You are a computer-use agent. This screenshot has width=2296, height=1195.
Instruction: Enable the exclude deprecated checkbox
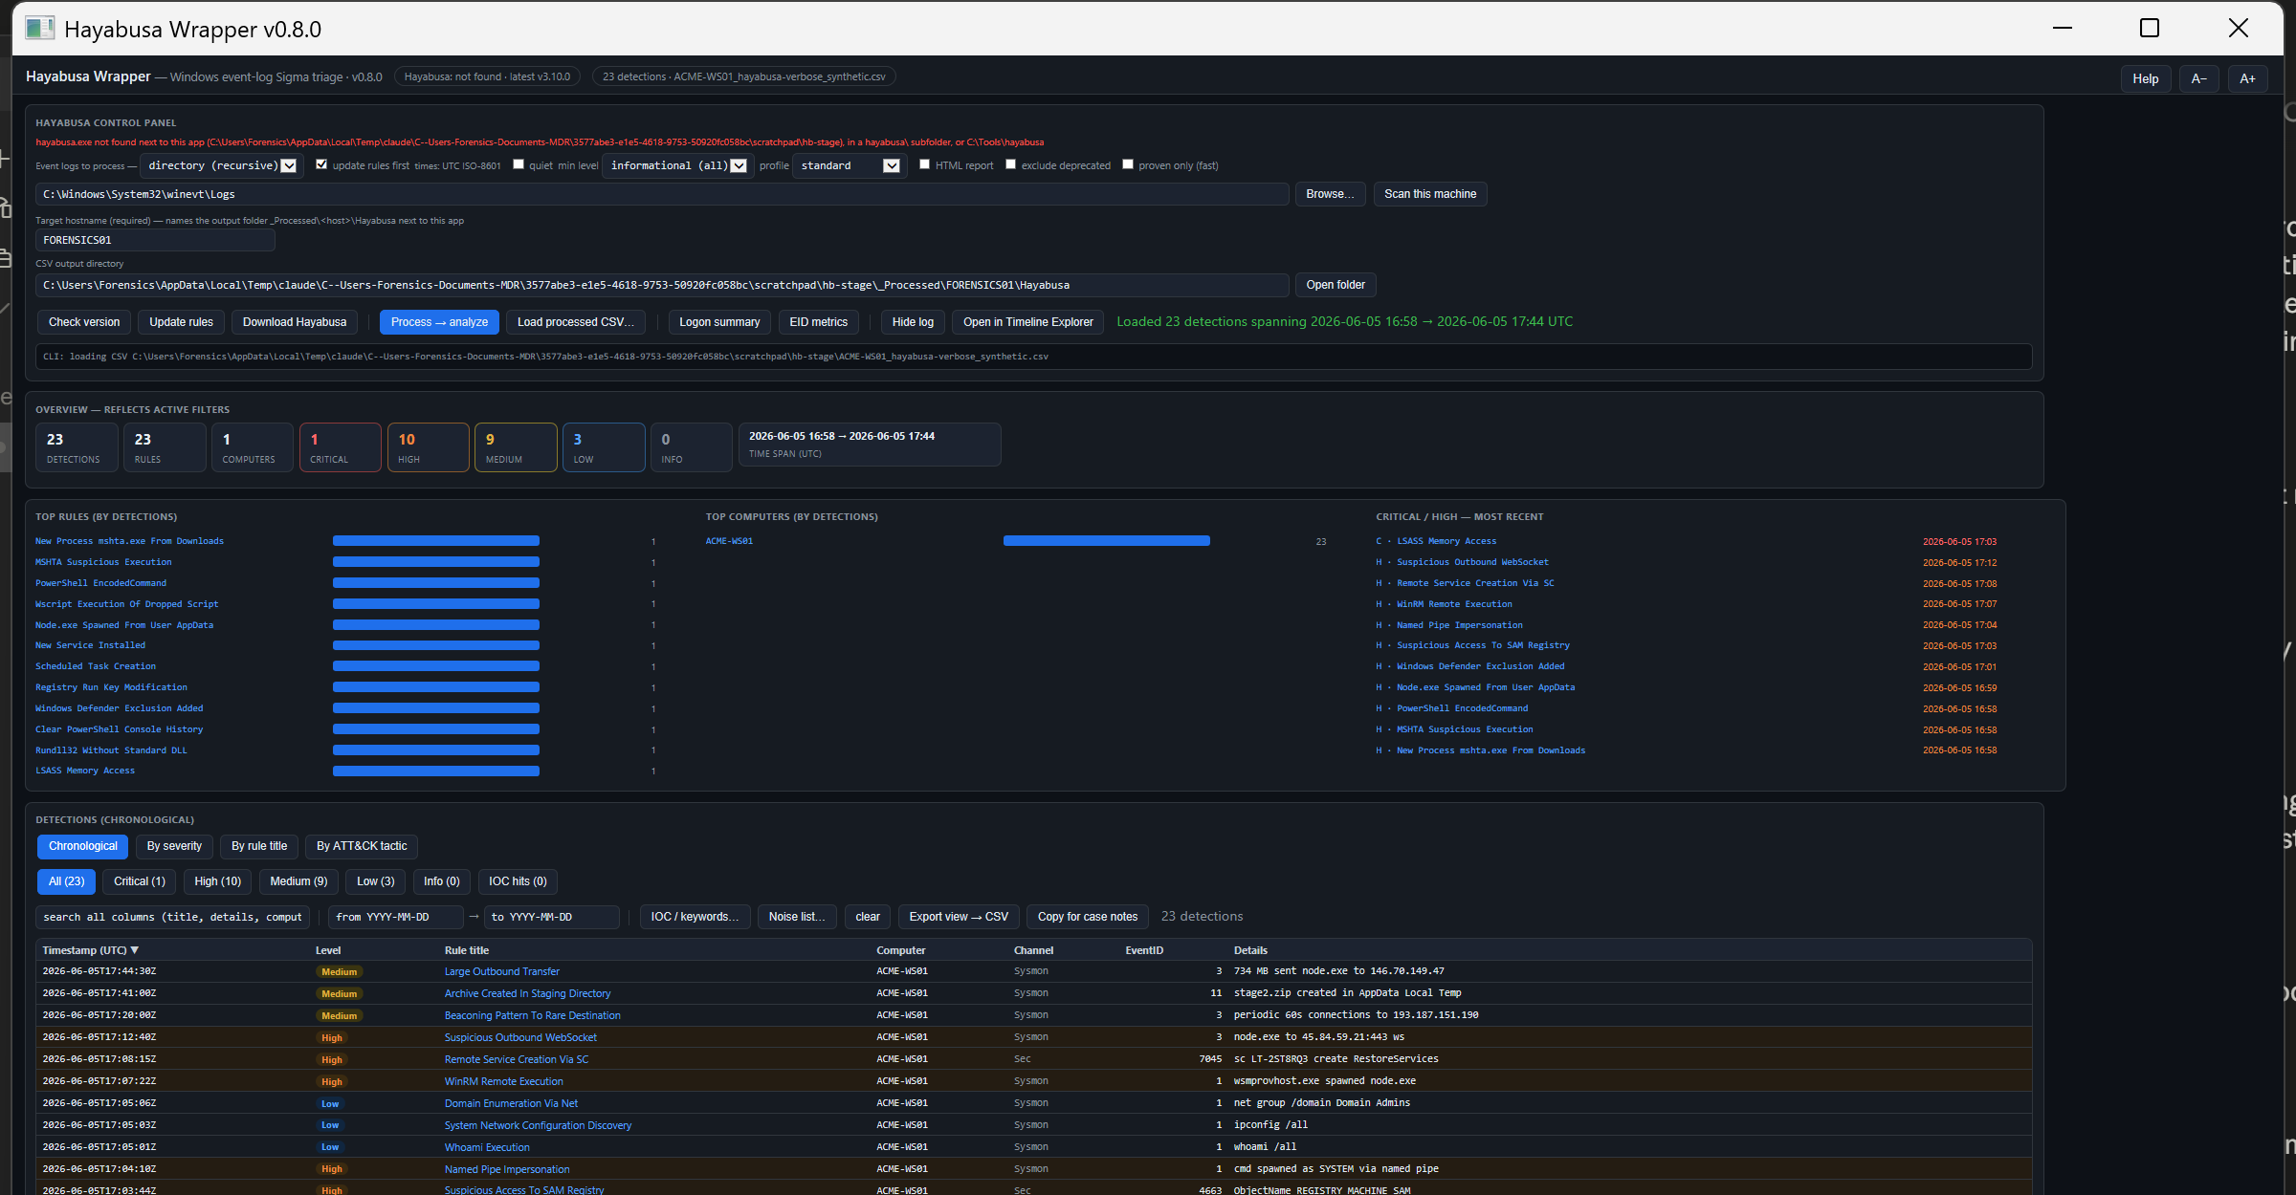1010,164
